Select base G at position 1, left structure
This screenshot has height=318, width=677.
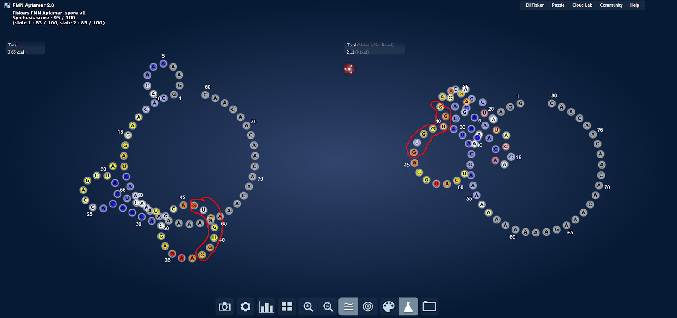(174, 95)
